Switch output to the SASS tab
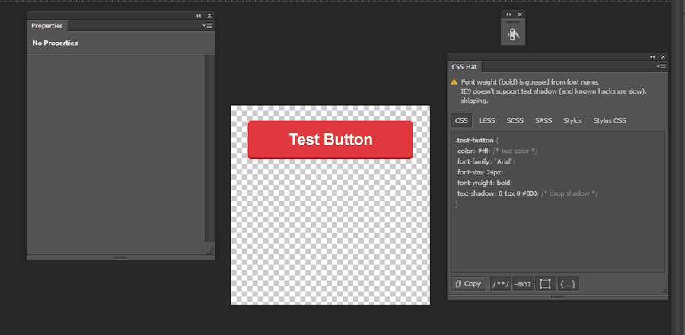 (x=543, y=120)
